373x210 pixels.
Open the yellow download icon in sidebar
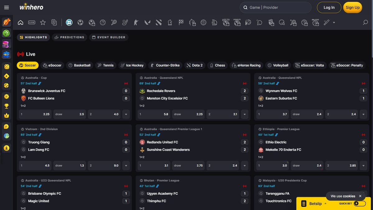7,148
